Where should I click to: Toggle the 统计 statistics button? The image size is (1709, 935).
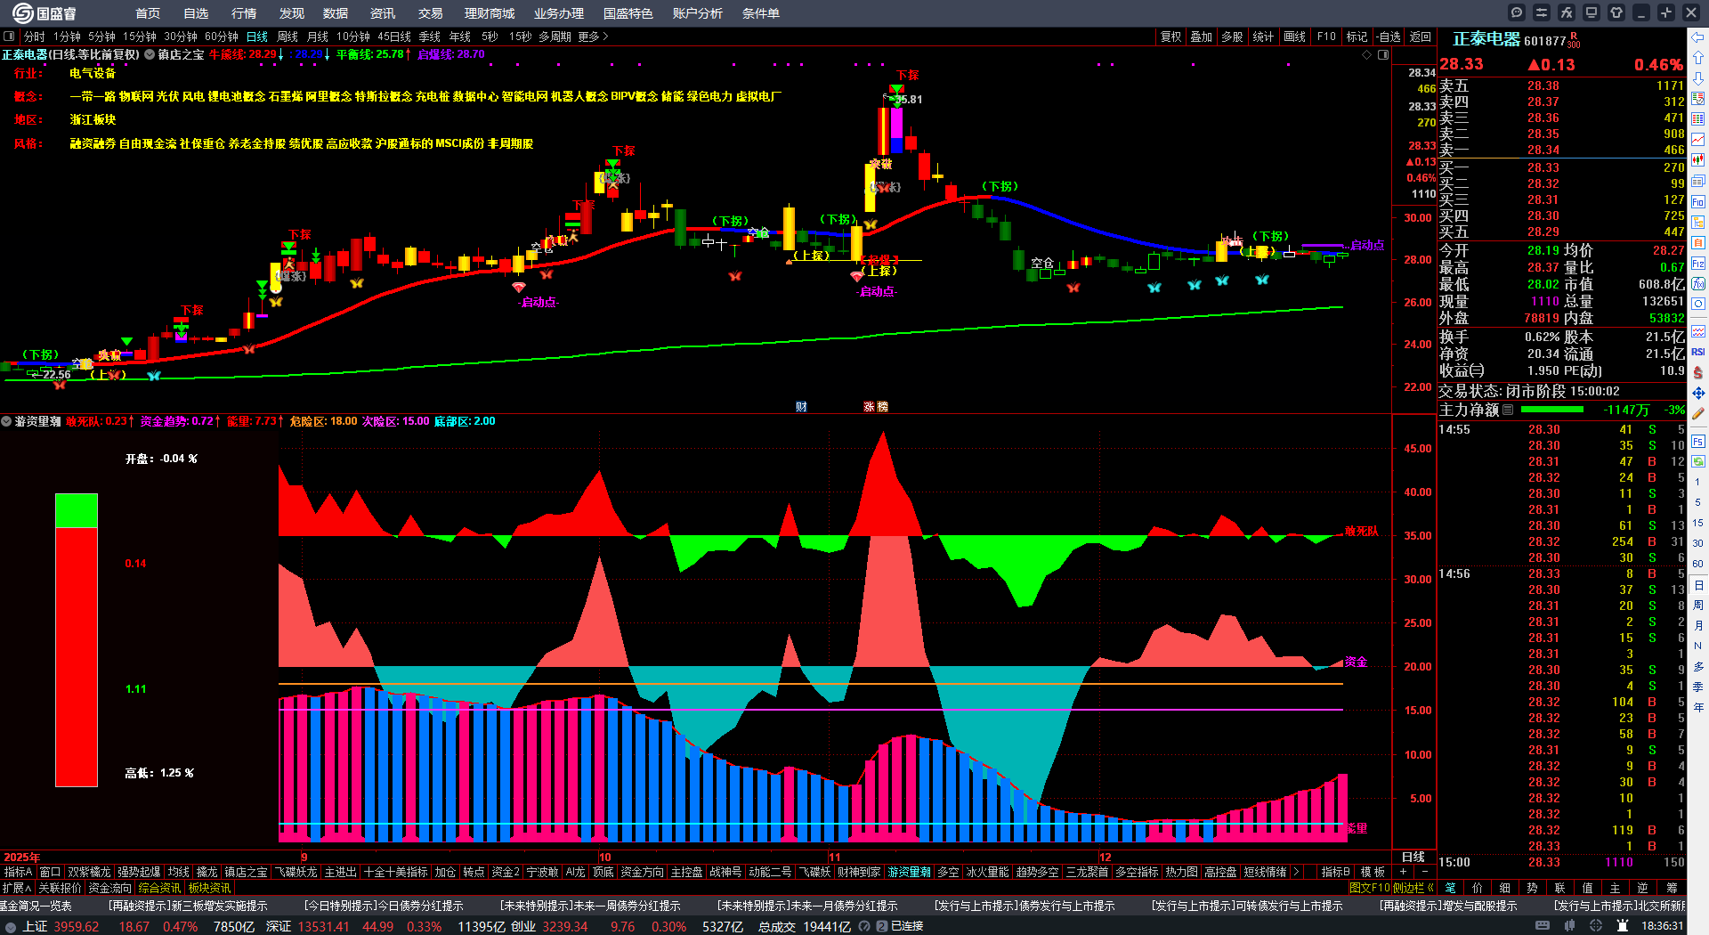[1263, 37]
